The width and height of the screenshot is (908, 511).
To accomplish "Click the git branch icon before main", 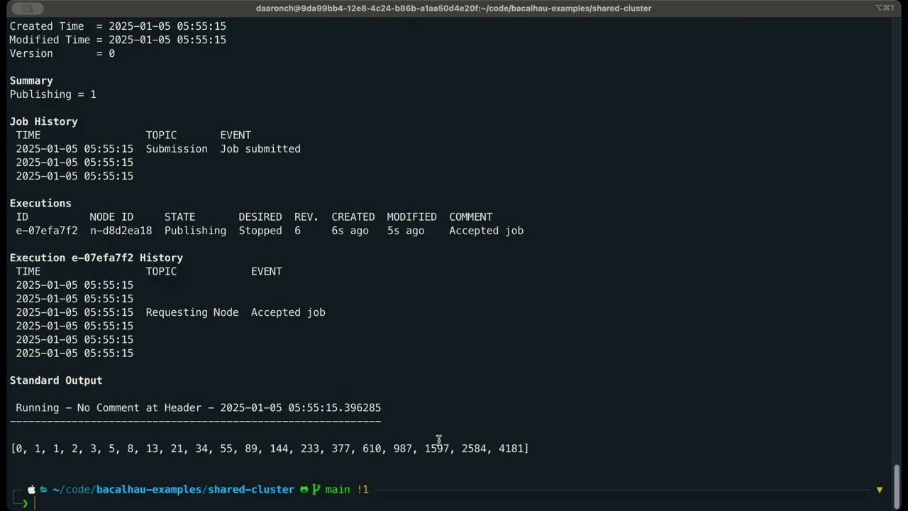I will pyautogui.click(x=316, y=490).
